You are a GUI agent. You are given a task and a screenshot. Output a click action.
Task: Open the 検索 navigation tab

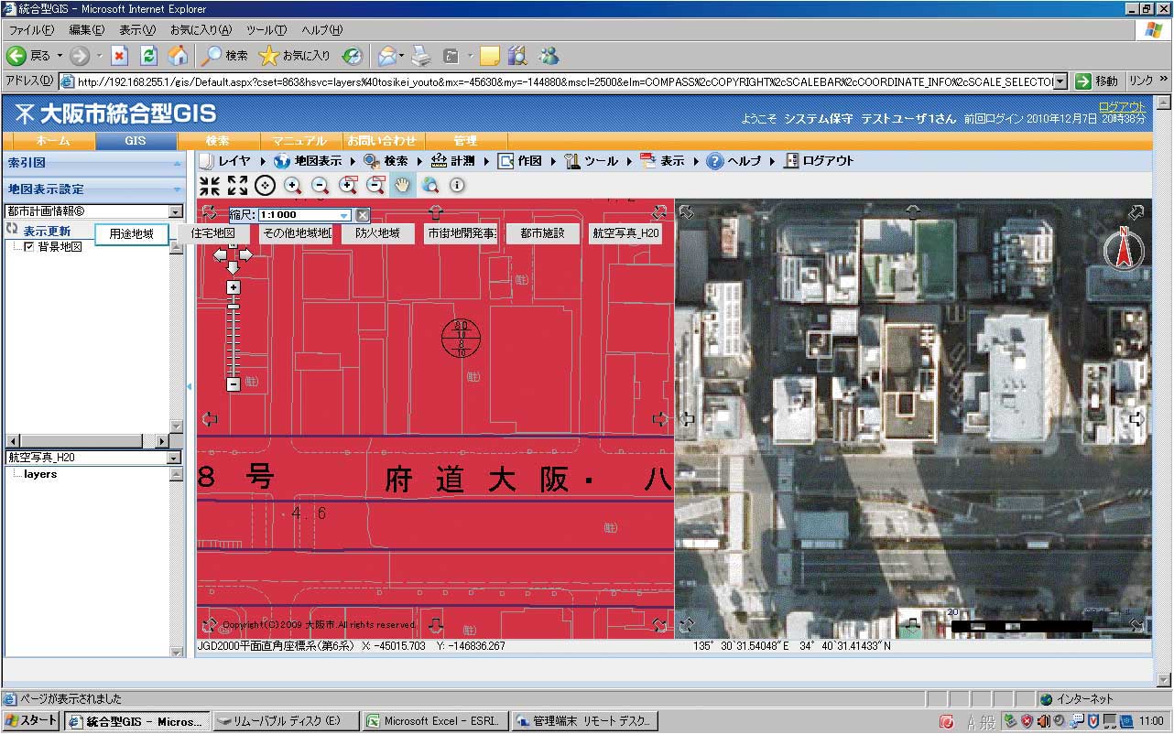(217, 141)
